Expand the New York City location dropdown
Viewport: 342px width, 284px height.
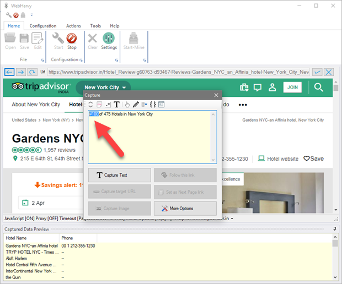[105, 88]
